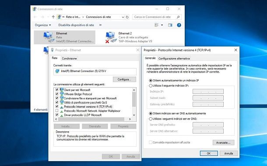Click Disabilita dispositivo di rete
Viewport: 267px width, 166px height.
76,25
